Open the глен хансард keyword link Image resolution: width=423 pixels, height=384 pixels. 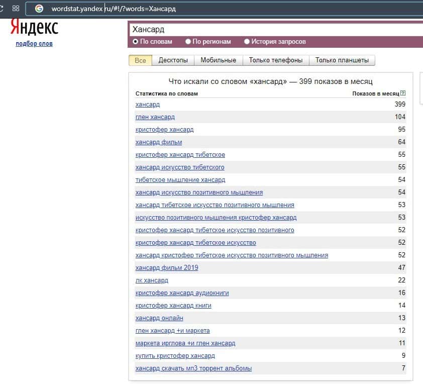click(x=155, y=117)
